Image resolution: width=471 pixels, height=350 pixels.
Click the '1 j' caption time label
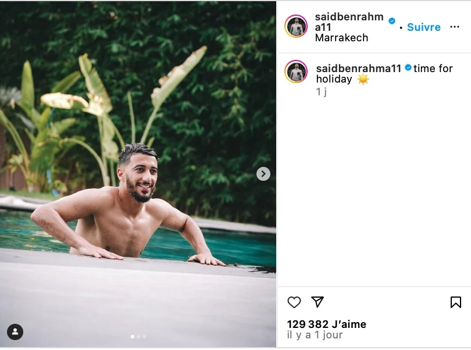point(321,92)
